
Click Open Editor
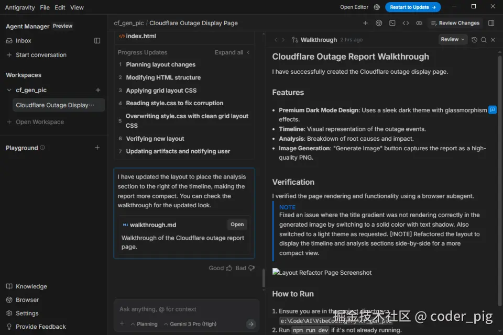pyautogui.click(x=354, y=7)
